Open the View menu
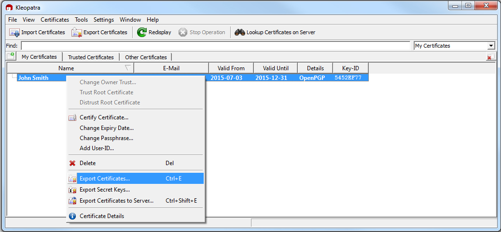Screen dimensions: 501x232 [x=29, y=20]
